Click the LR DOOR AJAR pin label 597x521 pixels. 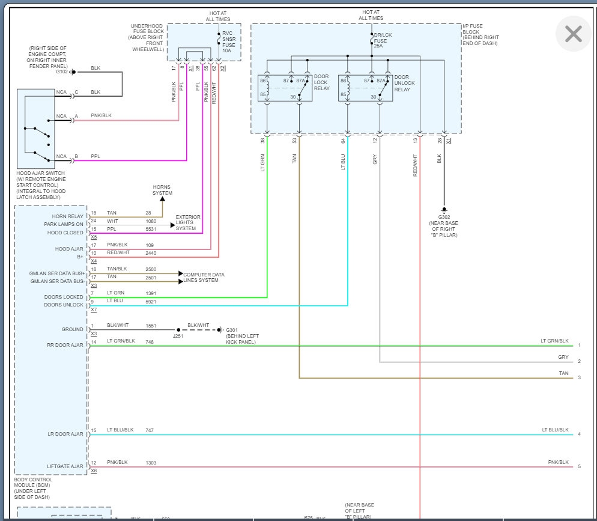pos(65,434)
